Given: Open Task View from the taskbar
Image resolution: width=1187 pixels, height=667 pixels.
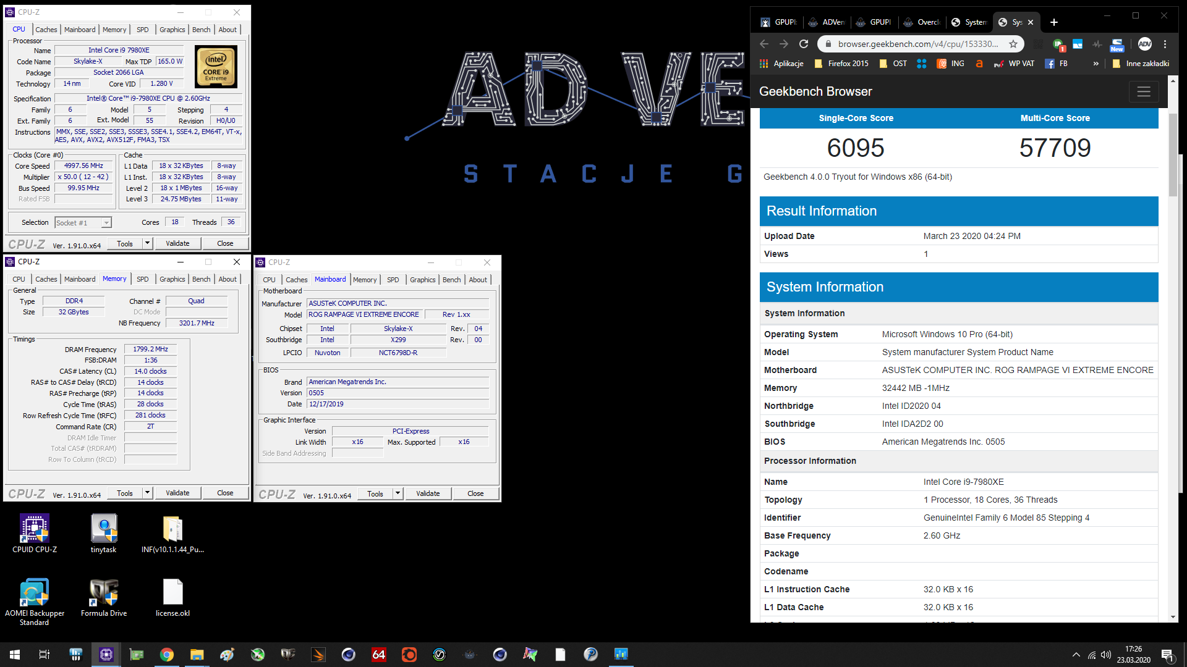Looking at the screenshot, I should click(45, 655).
